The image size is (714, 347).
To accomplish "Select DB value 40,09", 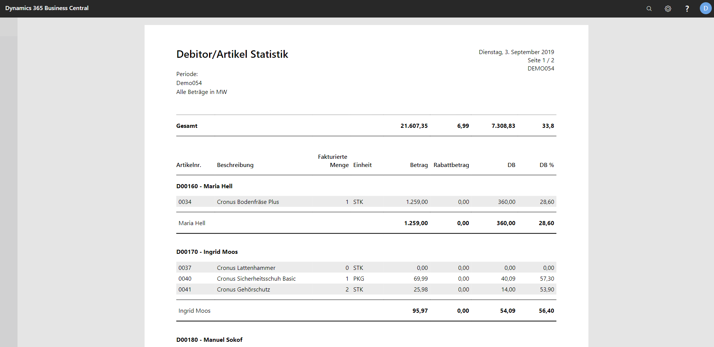I will pos(508,279).
